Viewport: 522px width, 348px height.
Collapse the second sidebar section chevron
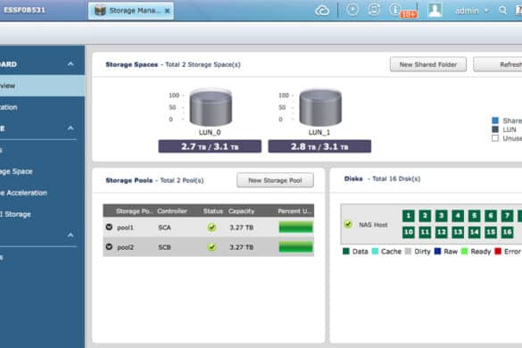pyautogui.click(x=70, y=128)
